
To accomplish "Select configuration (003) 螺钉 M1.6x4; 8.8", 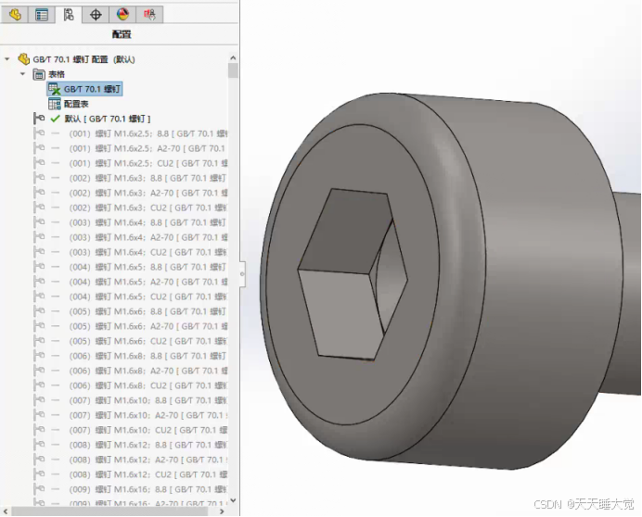I will pyautogui.click(x=148, y=222).
